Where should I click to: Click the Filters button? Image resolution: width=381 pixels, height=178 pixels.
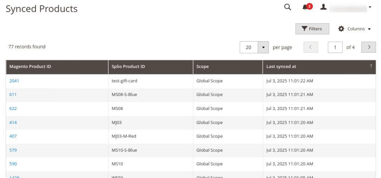(x=312, y=29)
